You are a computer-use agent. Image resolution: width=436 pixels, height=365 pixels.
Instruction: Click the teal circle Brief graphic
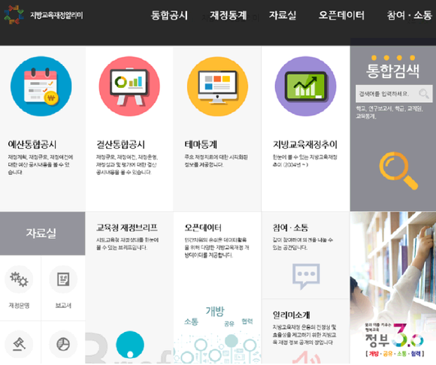pyautogui.click(x=130, y=345)
